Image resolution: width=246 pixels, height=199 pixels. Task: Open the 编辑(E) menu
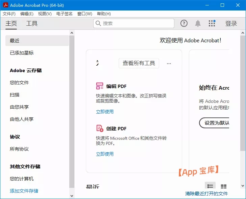click(27, 14)
